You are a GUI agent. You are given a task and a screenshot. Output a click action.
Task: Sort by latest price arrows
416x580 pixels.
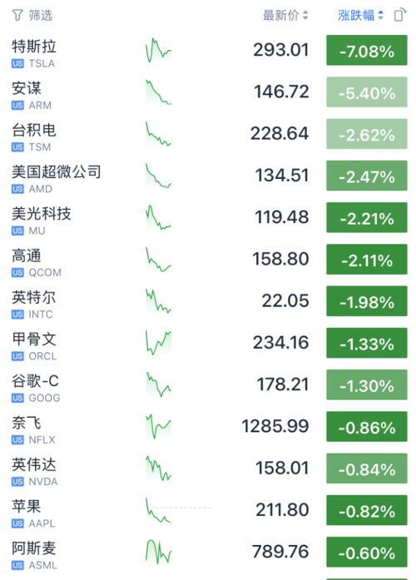(305, 15)
